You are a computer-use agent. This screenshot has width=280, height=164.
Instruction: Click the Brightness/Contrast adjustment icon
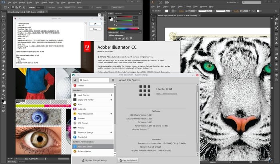pos(116,38)
